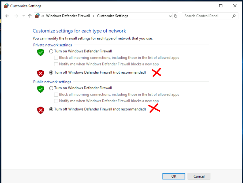Select Turn off firewall for private network
Screen dimensions: 243x183
(x=51, y=73)
